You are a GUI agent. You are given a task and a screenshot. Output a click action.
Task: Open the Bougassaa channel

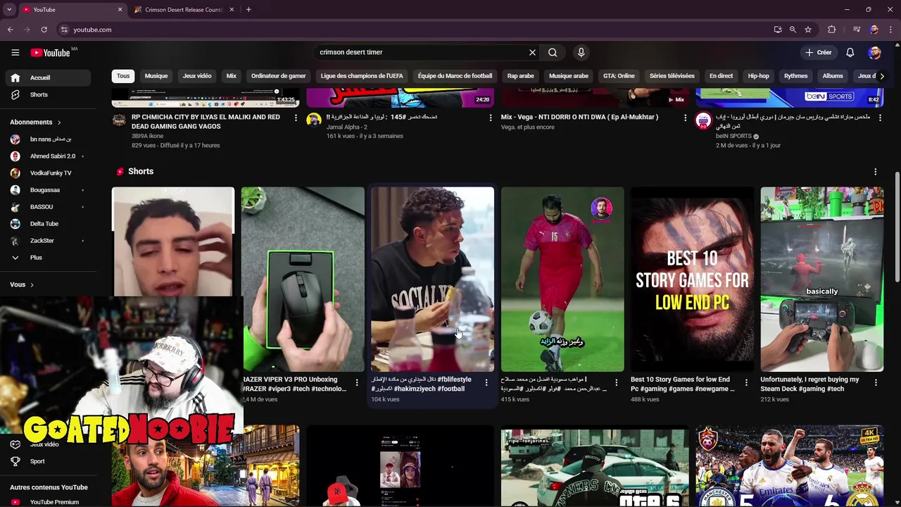pyautogui.click(x=48, y=189)
